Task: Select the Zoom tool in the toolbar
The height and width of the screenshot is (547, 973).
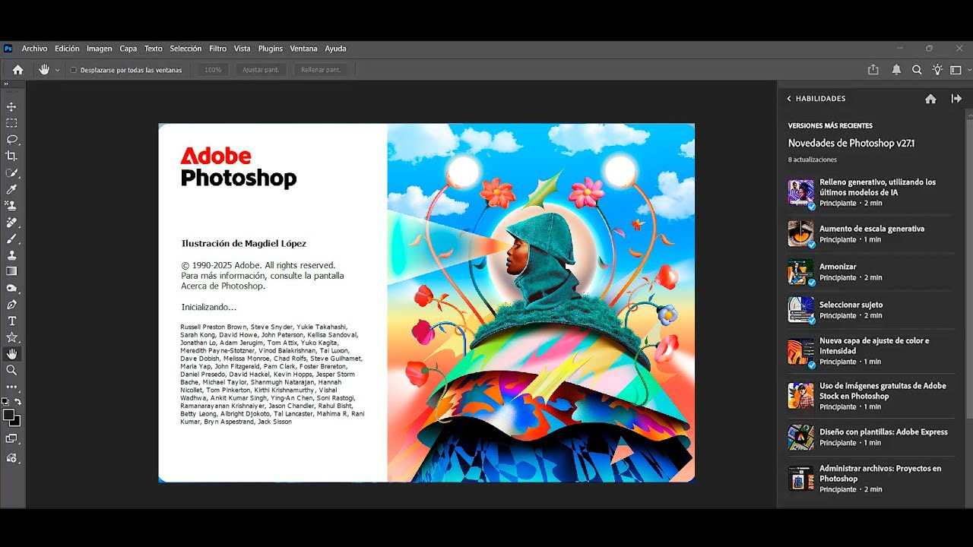Action: 11,370
